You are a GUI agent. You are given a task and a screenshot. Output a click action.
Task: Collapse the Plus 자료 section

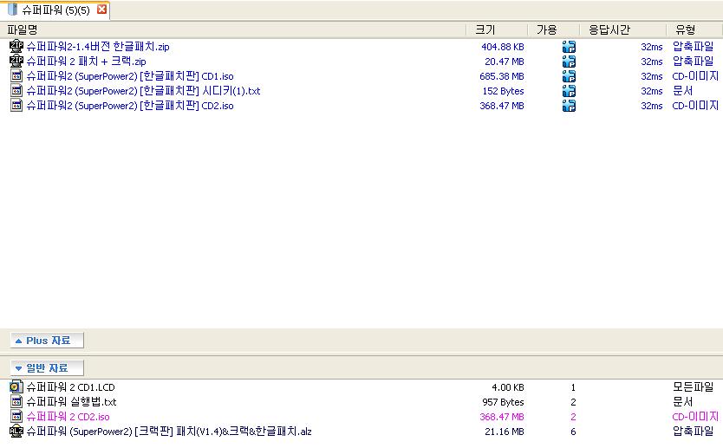47,341
